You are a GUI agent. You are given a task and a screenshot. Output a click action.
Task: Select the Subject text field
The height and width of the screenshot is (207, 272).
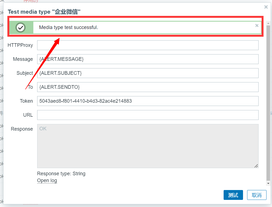click(148, 73)
